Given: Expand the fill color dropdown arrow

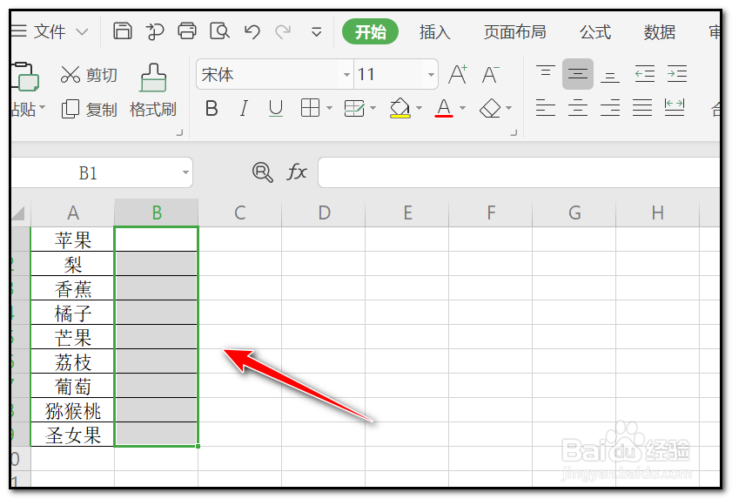Looking at the screenshot, I should click(x=419, y=108).
